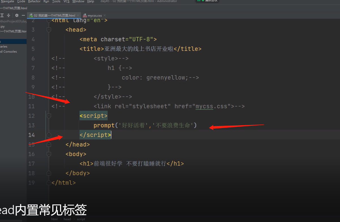The height and width of the screenshot is (222, 340).
Task: Click the HTML页面.html path breadcrumb under the menu bar
Action: coord(14,8)
